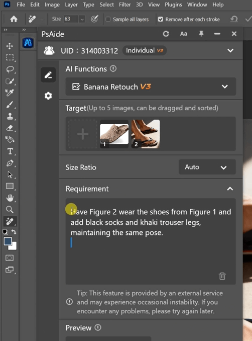Viewport: 252px width, 341px height.
Task: Collapse the Requirement section
Action: pyautogui.click(x=230, y=189)
